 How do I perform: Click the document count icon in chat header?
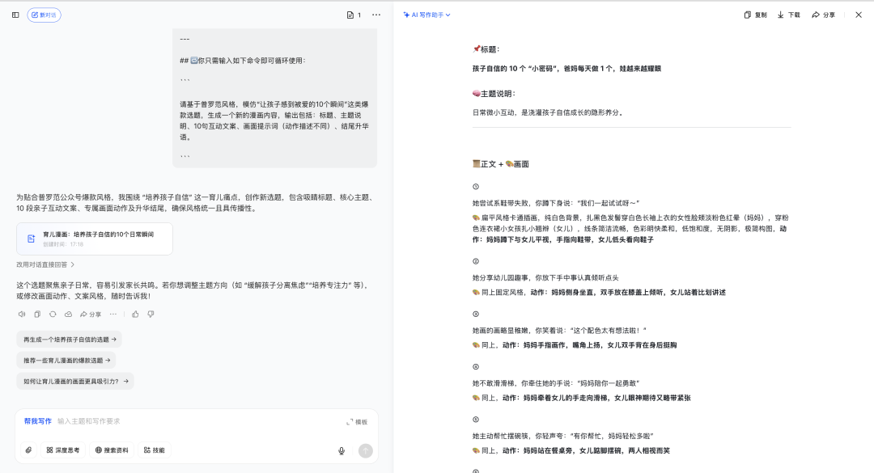click(x=354, y=15)
